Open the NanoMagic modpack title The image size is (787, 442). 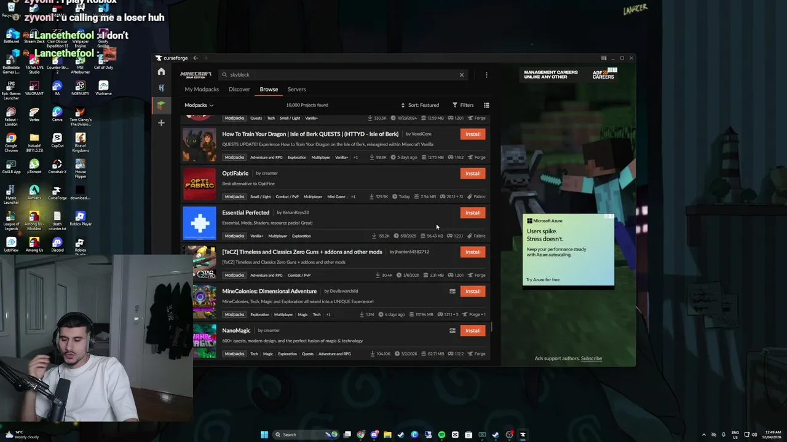click(236, 330)
